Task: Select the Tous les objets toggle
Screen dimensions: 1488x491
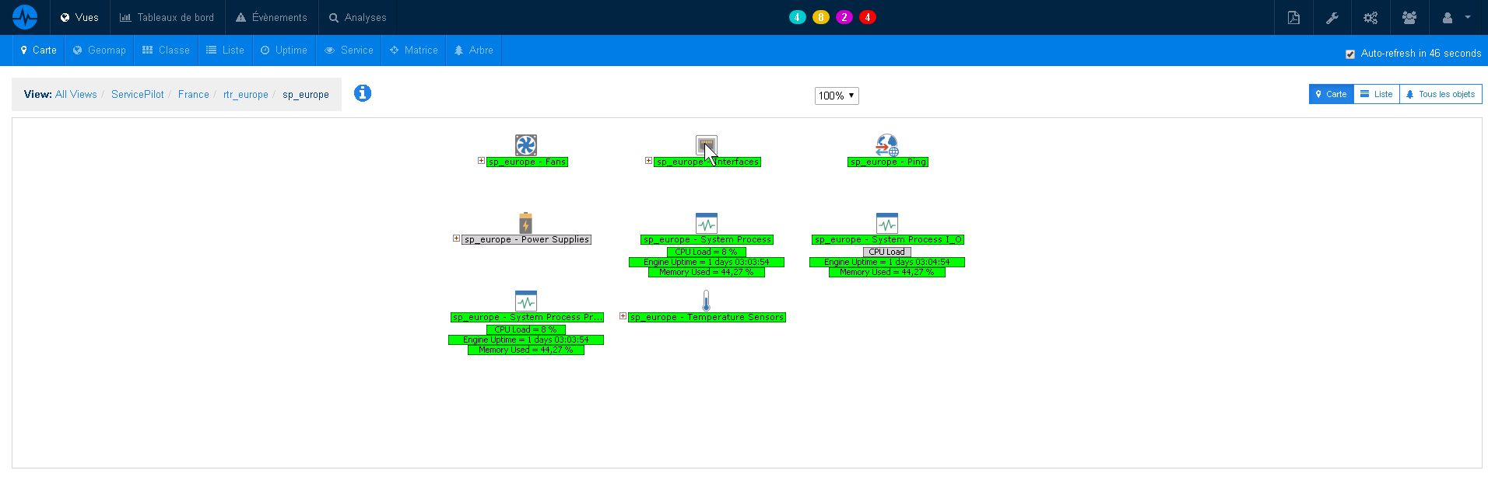Action: [1441, 94]
